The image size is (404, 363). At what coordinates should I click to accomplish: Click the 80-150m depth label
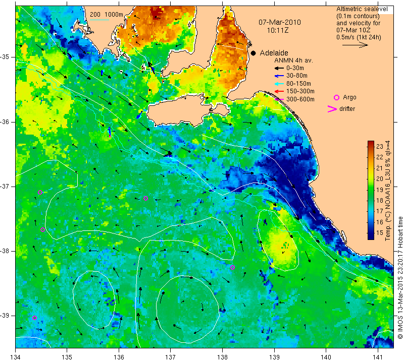[x=298, y=84]
